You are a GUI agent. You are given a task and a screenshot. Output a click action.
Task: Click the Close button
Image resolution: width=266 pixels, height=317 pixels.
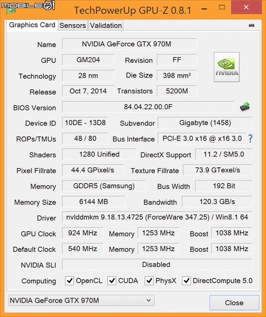coord(234,302)
